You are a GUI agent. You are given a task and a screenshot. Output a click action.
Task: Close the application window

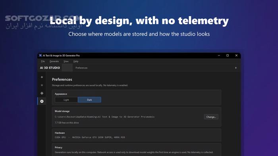pyautogui.click(x=236, y=55)
